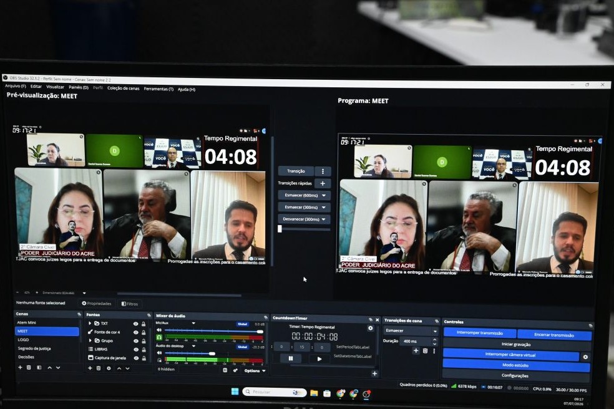Image resolution: width=614 pixels, height=409 pixels.
Task: Mute Mic/Aux speaker icon
Action: coord(159,330)
